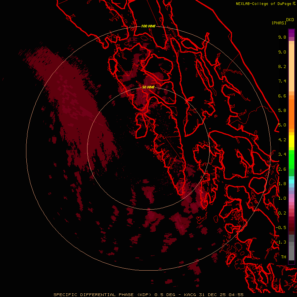Click the 7.4 value on the legend

(x=282, y=81)
